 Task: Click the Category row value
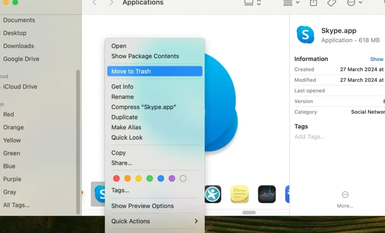[368, 112]
